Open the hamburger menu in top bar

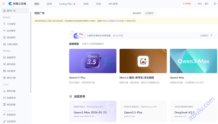pos(3,4)
